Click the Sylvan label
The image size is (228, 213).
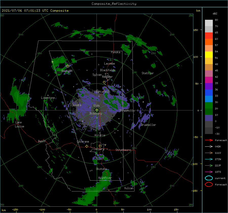97,75
